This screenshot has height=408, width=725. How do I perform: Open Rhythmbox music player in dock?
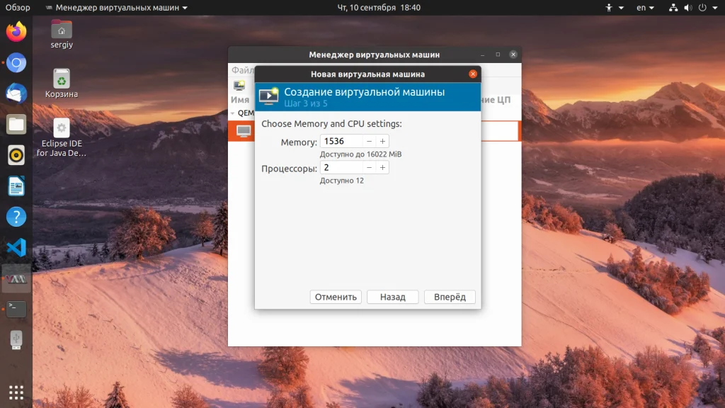[16, 155]
